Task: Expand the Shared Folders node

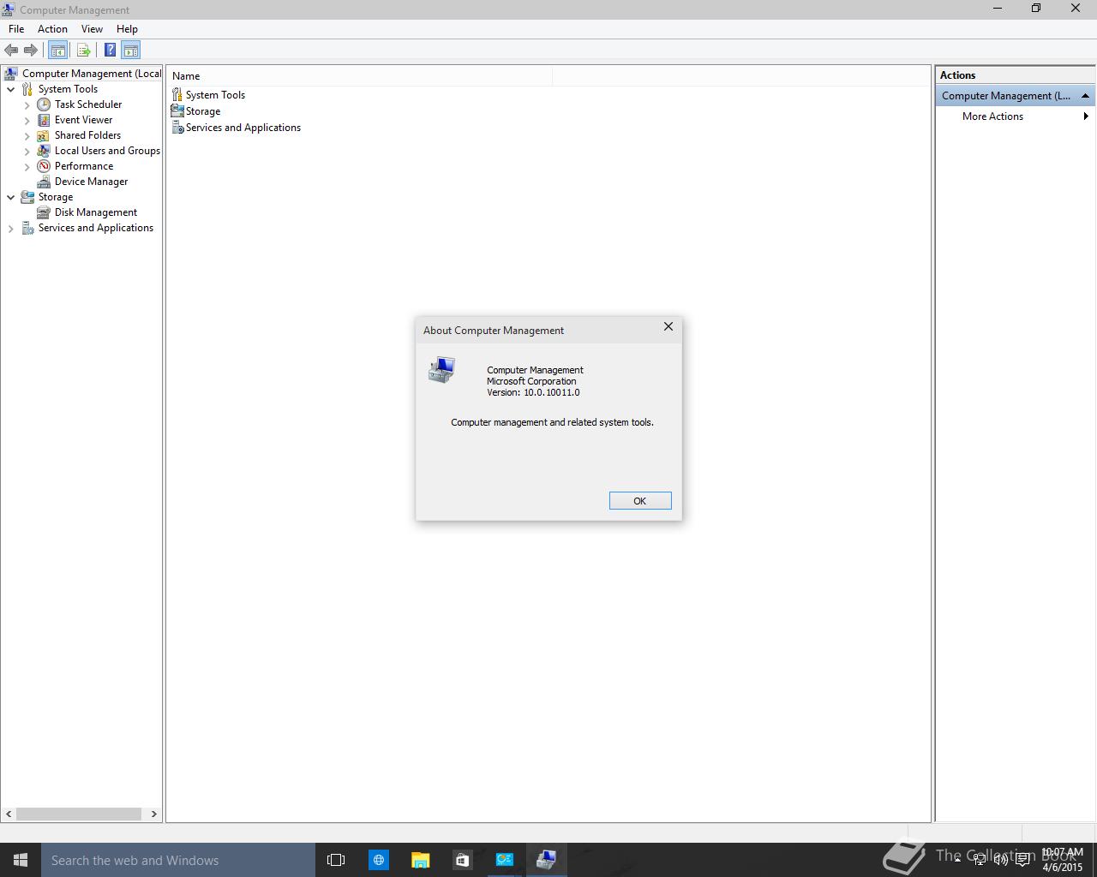Action: [x=27, y=136]
